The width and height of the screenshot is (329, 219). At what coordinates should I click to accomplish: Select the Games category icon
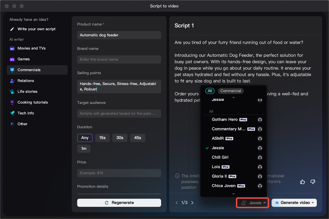pyautogui.click(x=12, y=59)
